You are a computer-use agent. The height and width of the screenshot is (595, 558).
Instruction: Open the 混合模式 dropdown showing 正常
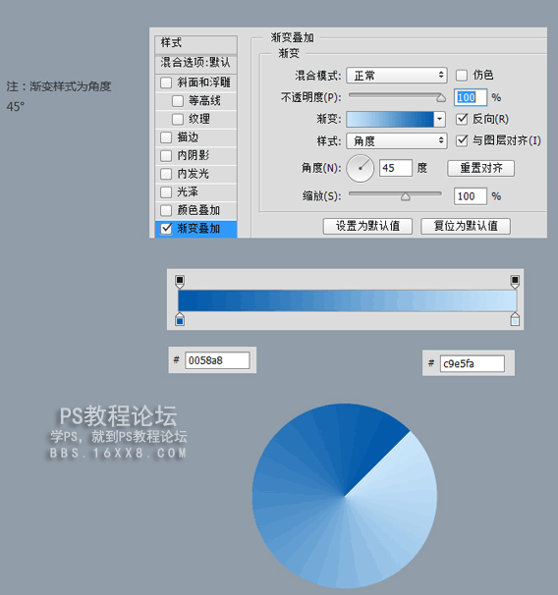(x=397, y=76)
